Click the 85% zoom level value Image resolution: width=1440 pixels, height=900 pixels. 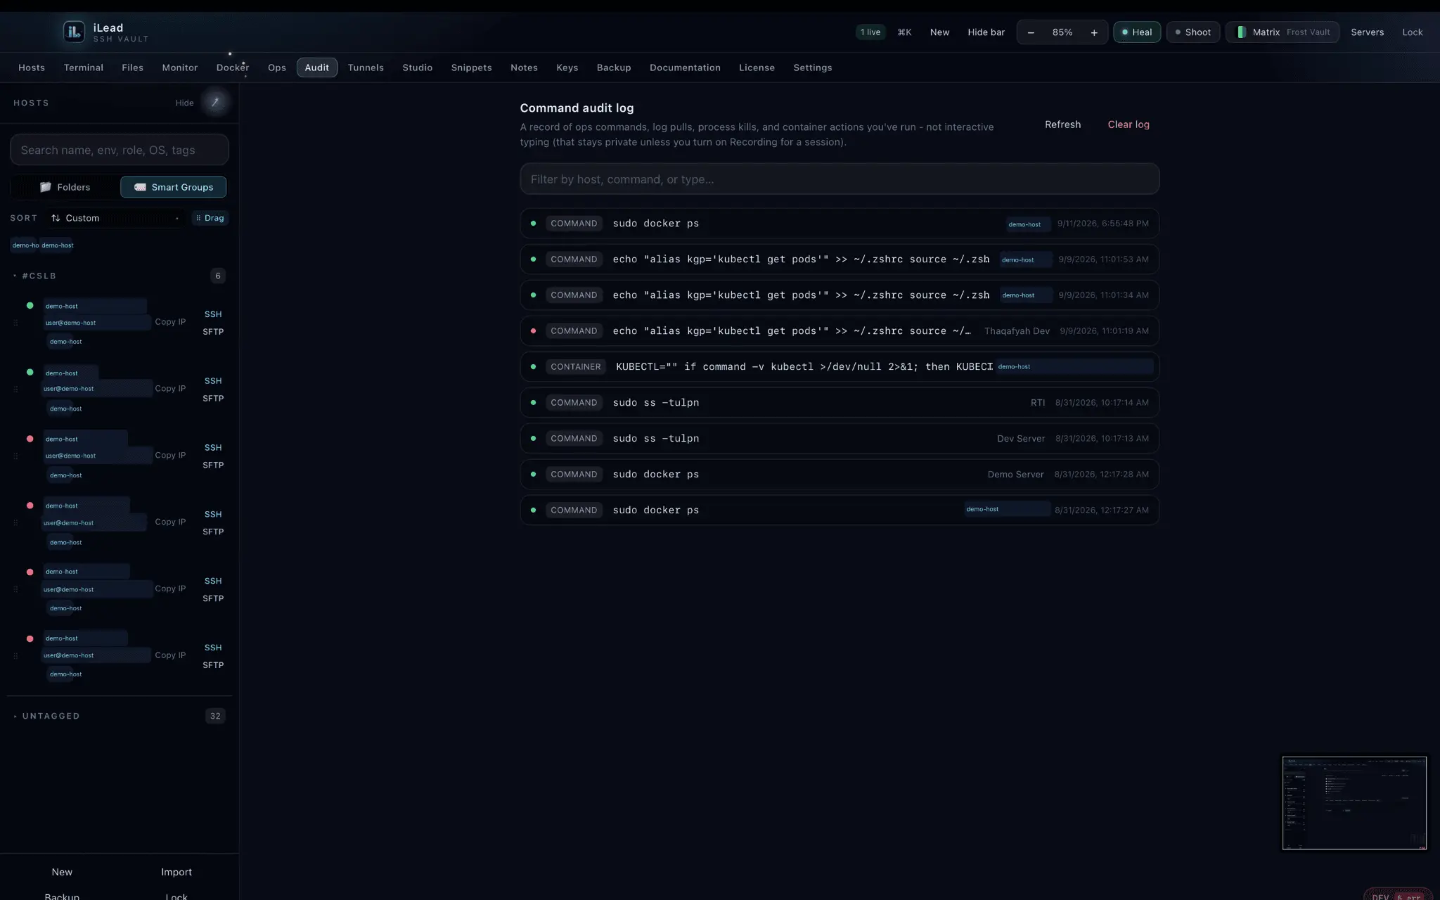(x=1062, y=32)
